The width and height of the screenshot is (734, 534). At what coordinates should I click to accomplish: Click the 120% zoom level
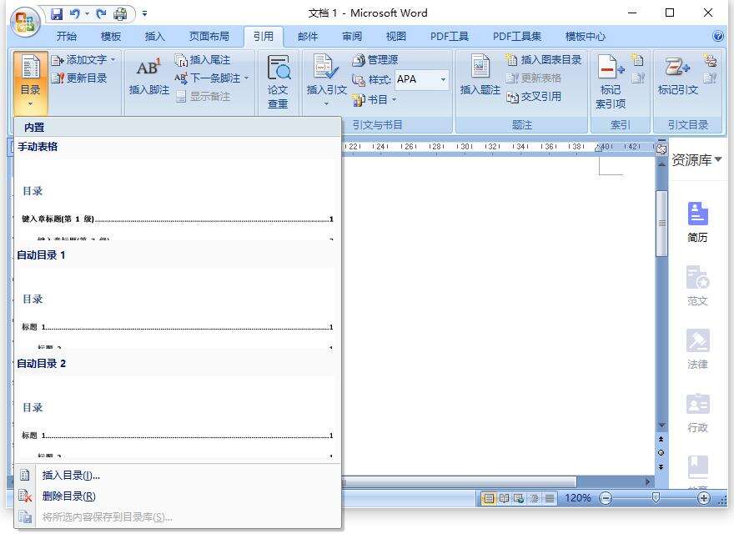pos(578,498)
